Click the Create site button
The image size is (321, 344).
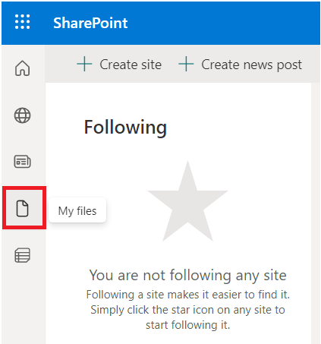point(119,65)
